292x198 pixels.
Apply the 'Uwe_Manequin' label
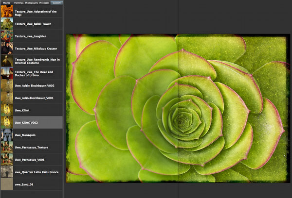(25, 135)
